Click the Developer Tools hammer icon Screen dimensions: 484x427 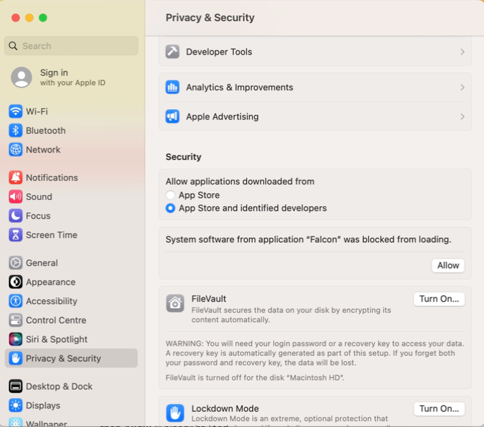[x=172, y=52]
